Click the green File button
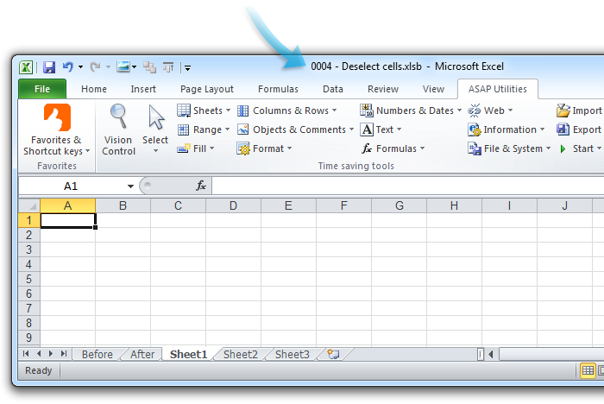Screen dimensions: 604x404 pos(41,89)
